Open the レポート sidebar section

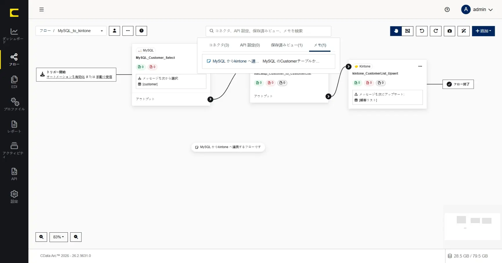14,127
